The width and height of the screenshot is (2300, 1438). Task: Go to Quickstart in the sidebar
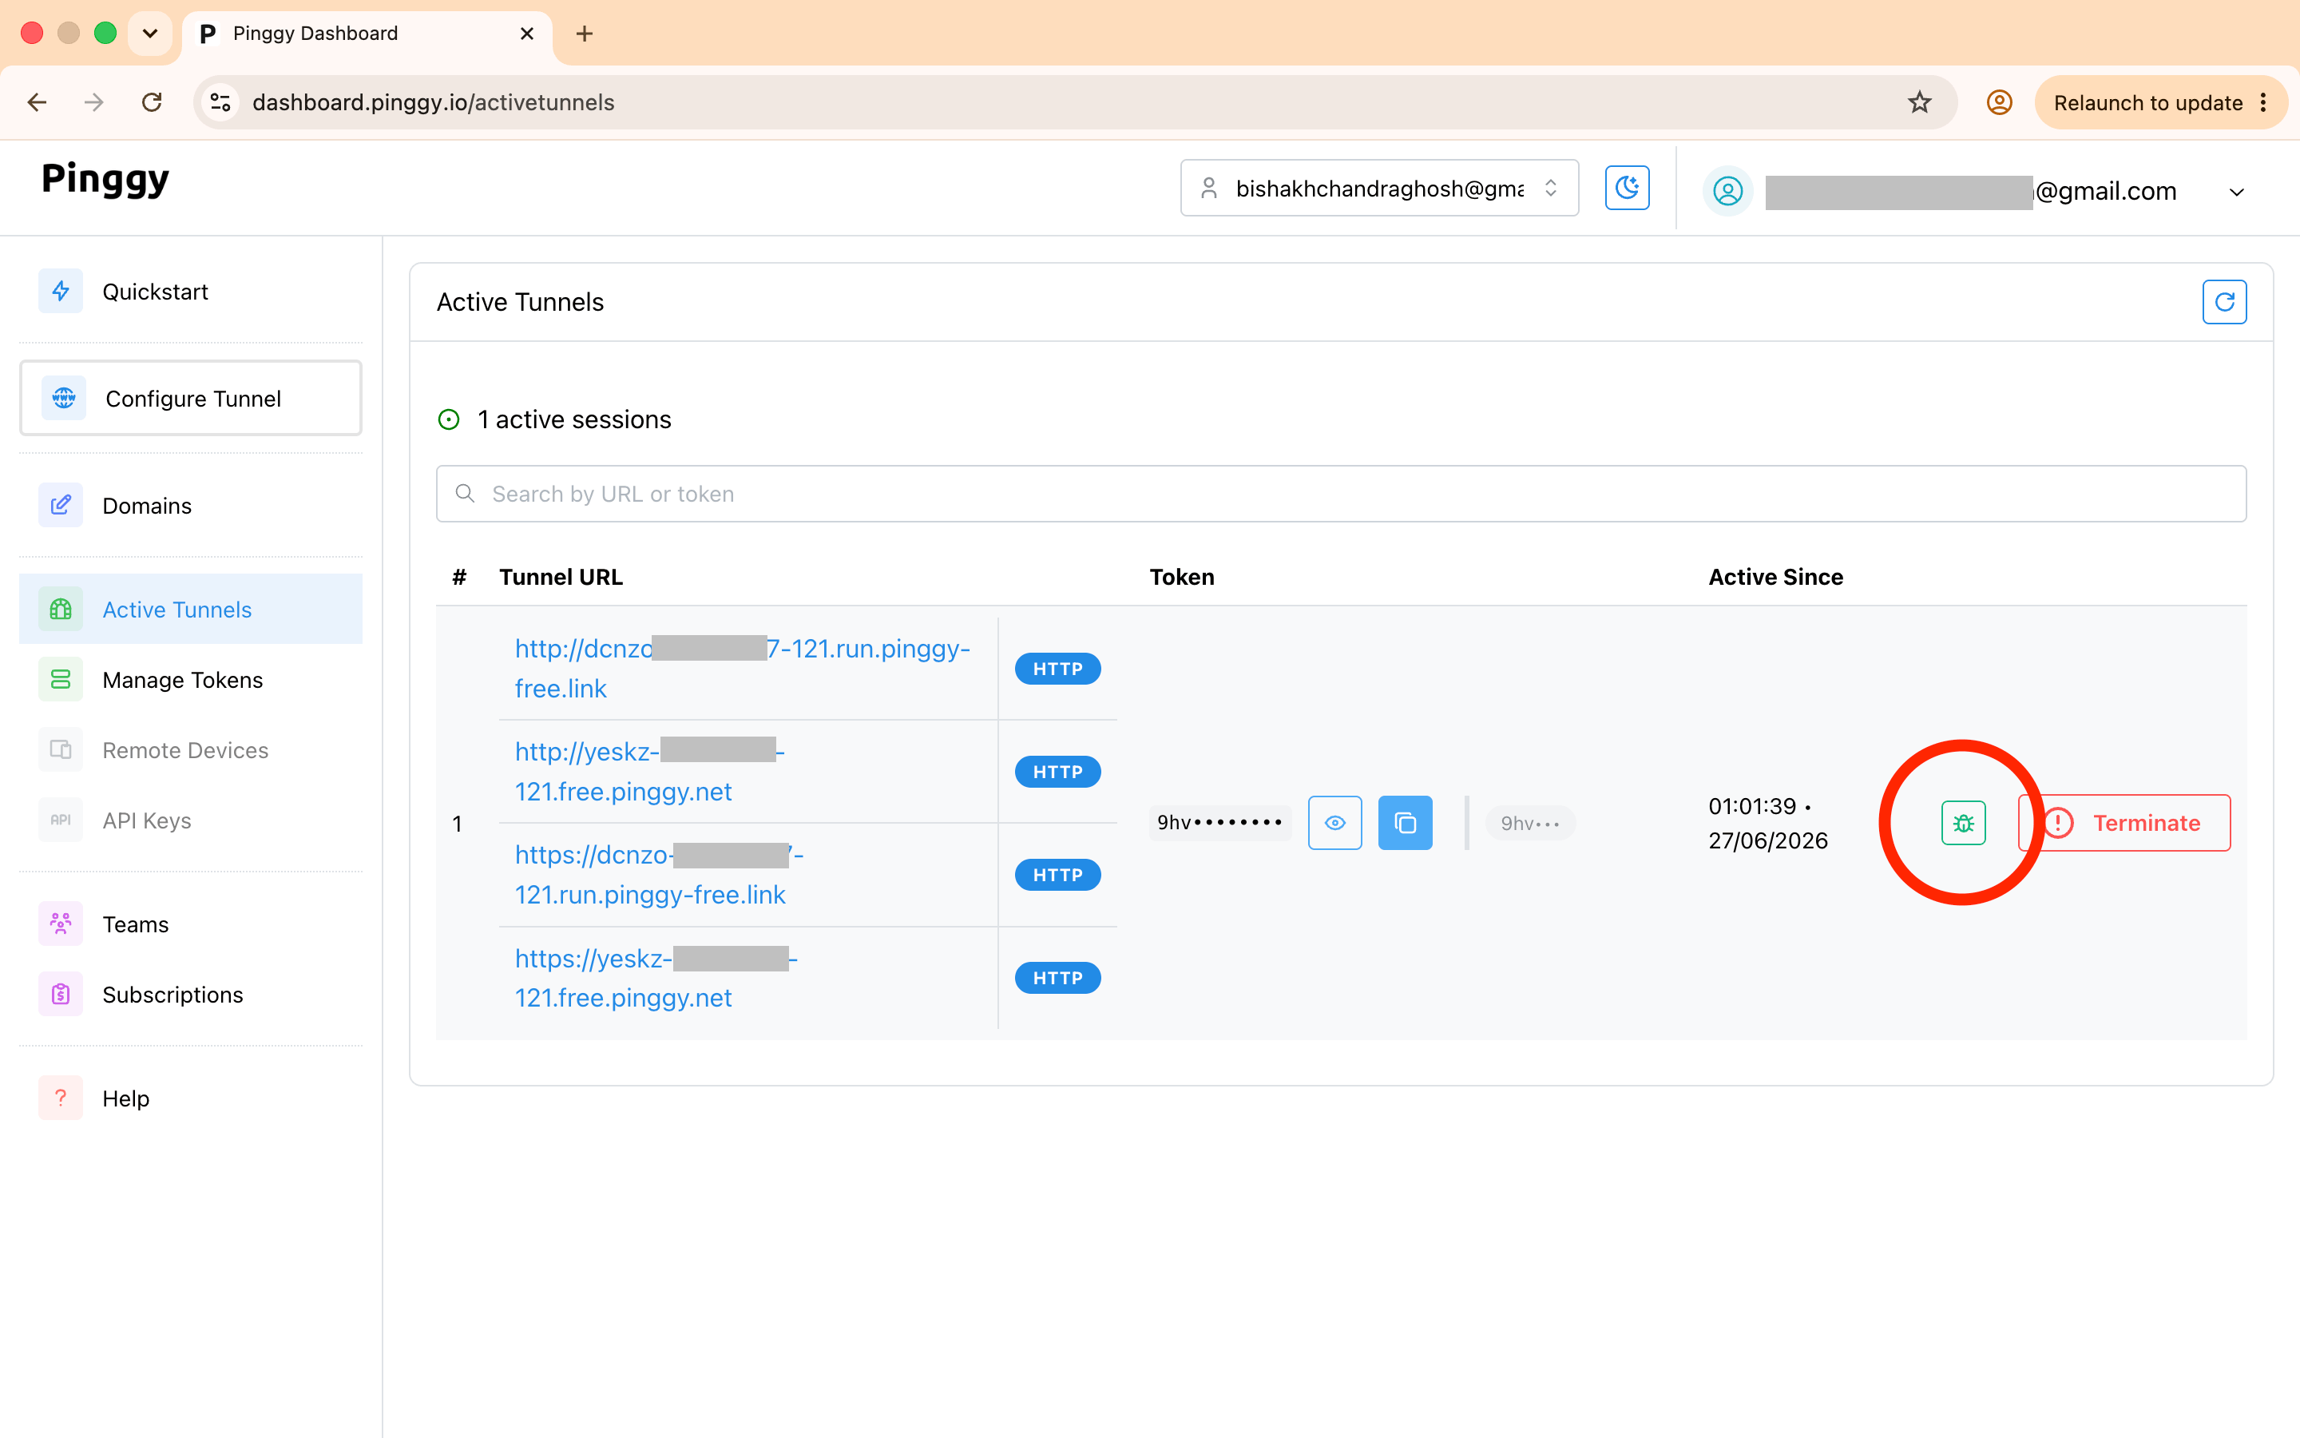tap(190, 292)
